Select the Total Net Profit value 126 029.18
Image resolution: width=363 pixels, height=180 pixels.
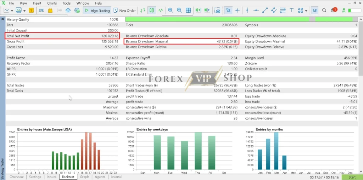coord(110,36)
